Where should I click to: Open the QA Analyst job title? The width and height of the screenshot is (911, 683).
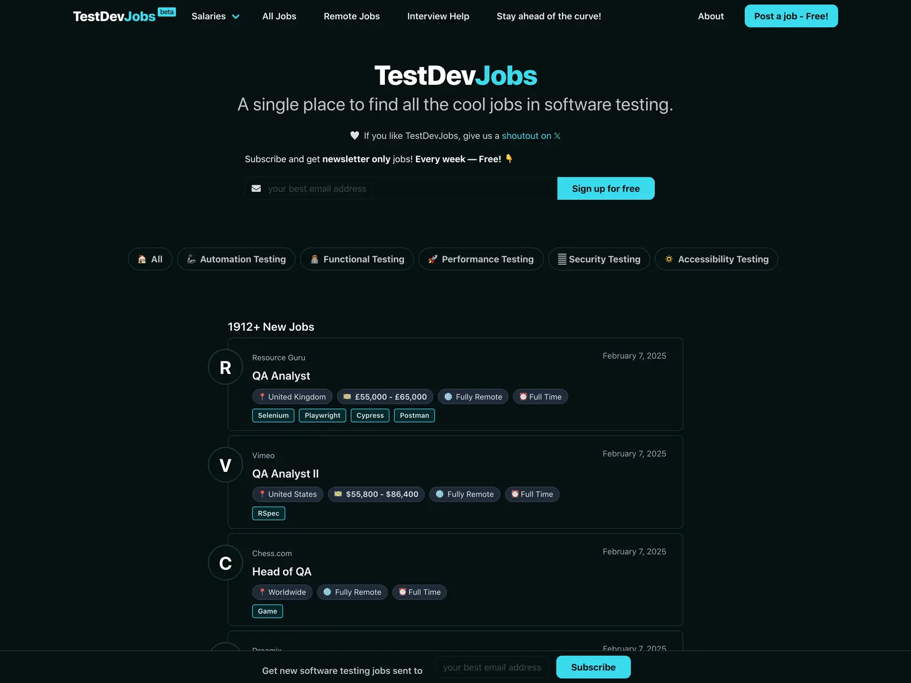[281, 376]
